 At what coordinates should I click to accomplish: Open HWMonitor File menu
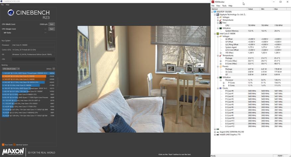pos(213,6)
